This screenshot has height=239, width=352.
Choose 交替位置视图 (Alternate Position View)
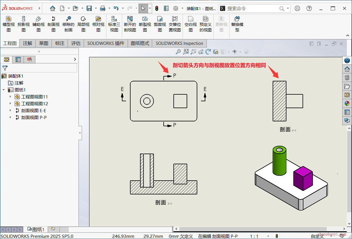click(175, 24)
